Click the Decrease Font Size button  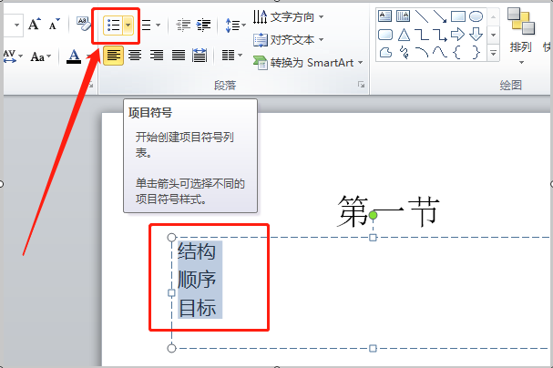point(55,25)
